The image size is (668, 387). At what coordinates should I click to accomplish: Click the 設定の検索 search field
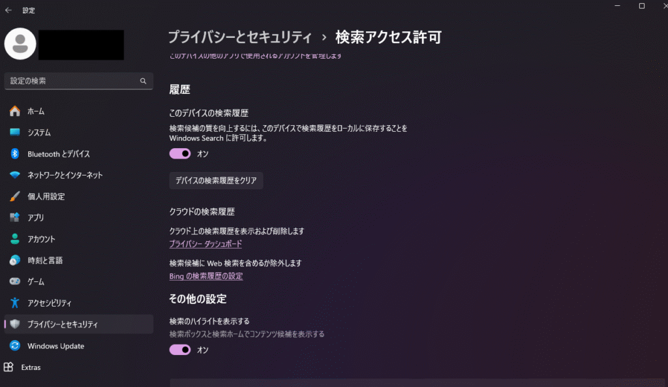coord(72,81)
